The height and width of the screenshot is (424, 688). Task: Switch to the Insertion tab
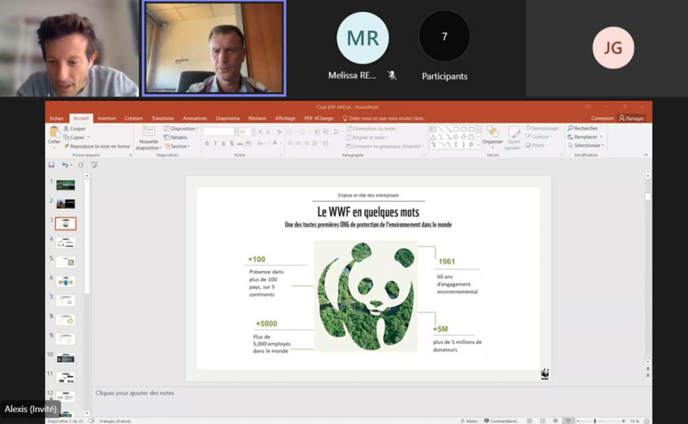(107, 118)
